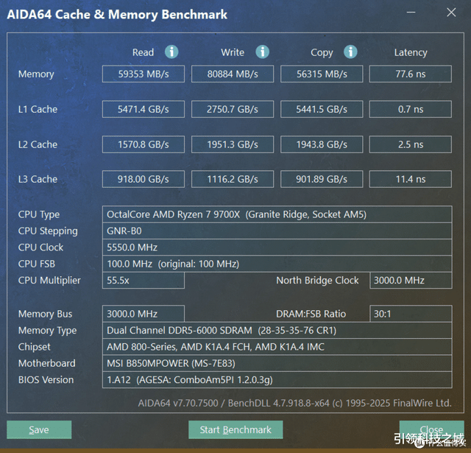The image size is (471, 453).
Task: Click Motherboard field MSI B850MPOWER
Action: 277,363
